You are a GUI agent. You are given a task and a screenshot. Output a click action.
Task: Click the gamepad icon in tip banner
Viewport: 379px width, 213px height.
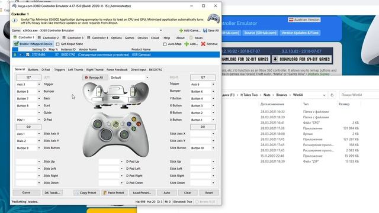(213, 18)
